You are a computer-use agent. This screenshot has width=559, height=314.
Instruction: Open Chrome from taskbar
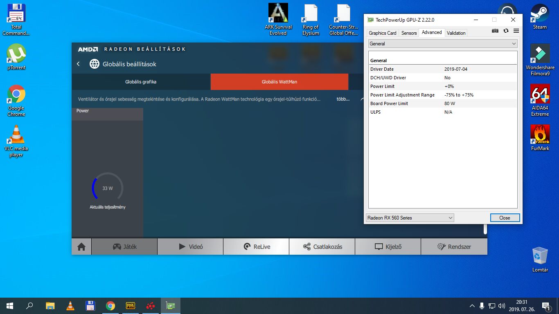coord(110,305)
